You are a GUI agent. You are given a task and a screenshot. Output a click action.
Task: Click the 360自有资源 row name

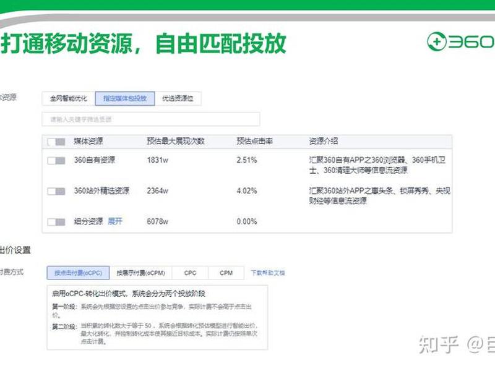click(95, 160)
